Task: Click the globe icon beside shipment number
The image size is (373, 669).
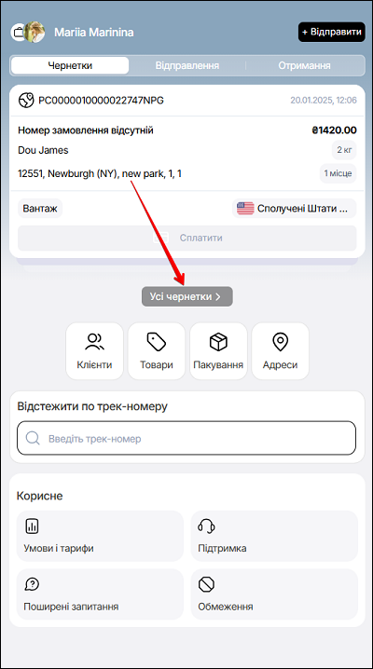Action: point(25,101)
